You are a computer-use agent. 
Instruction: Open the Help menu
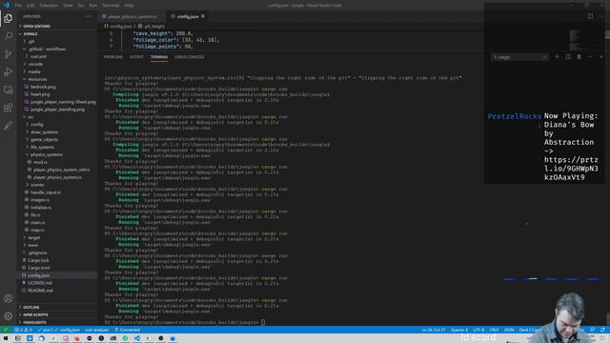click(129, 6)
